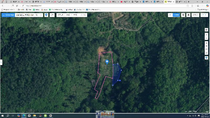The width and height of the screenshot is (210, 118).
Task: Zoom out with the minus button
Action: click(206, 38)
